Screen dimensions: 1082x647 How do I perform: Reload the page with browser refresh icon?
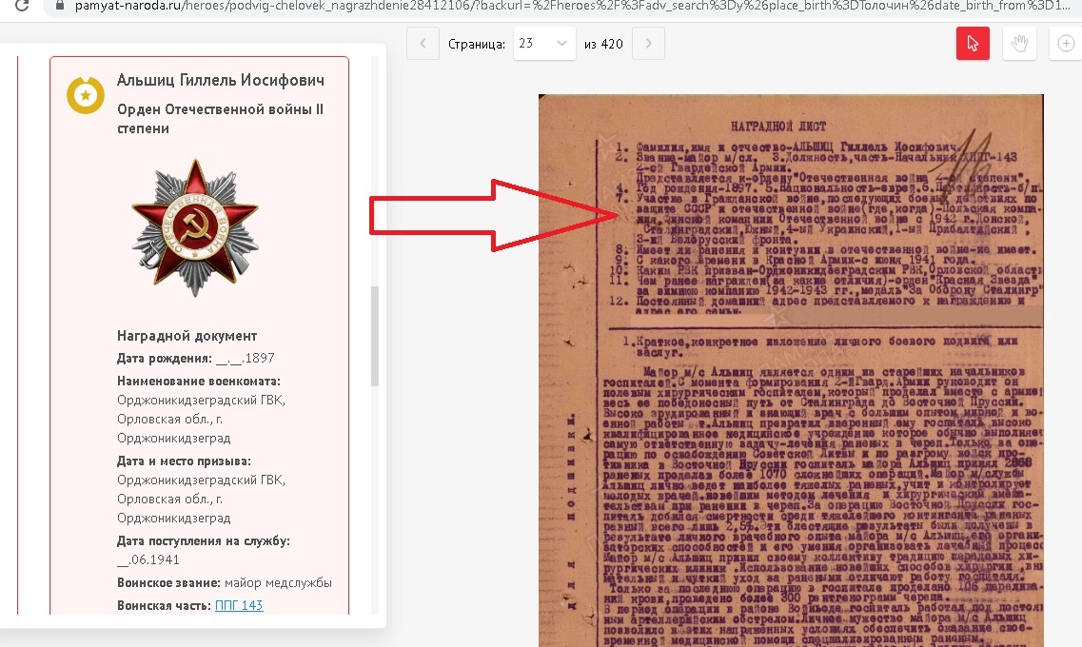point(21,6)
